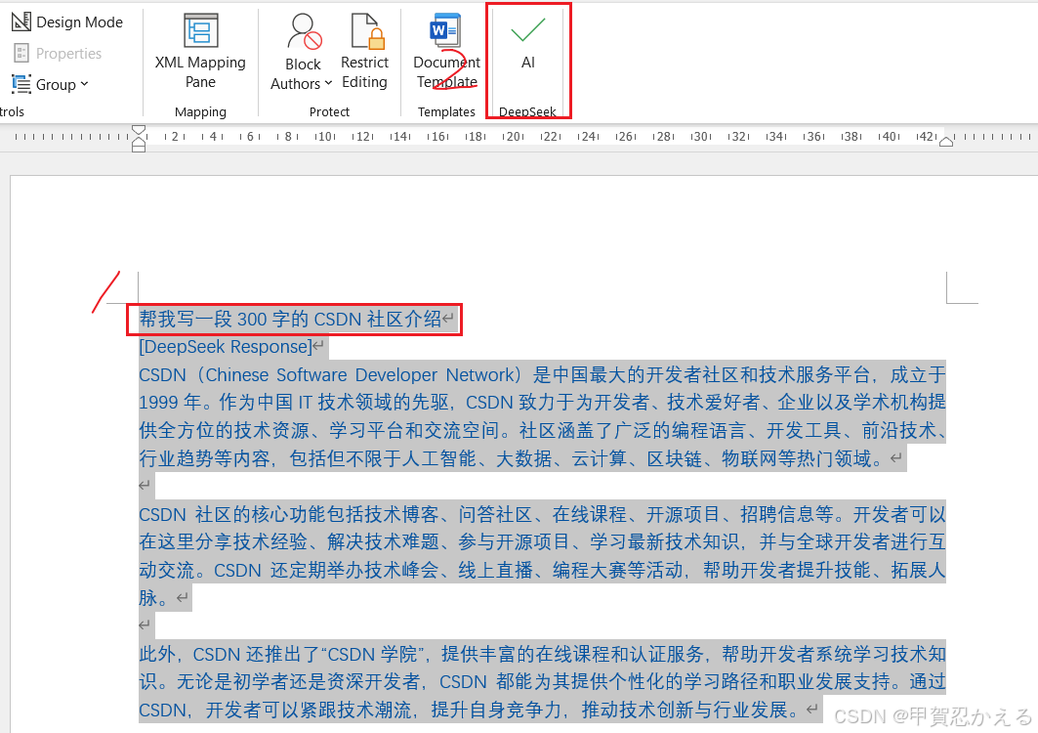Viewport: 1038px width, 733px height.
Task: Click the first line indent marker on ruler
Action: 139,130
